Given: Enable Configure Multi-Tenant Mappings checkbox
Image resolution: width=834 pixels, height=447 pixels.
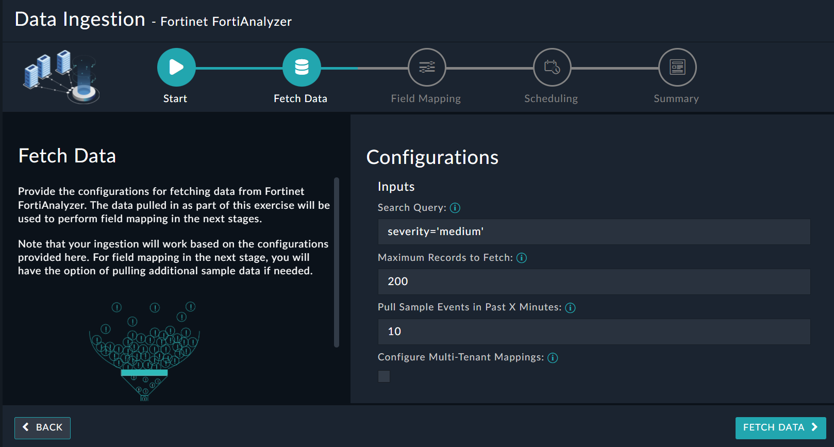Looking at the screenshot, I should point(384,376).
